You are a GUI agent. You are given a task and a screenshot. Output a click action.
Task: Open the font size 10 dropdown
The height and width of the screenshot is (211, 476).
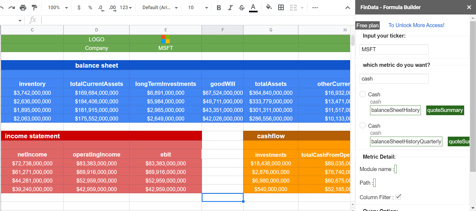(x=198, y=8)
